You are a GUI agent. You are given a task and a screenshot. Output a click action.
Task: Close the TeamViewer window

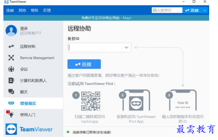205,2
